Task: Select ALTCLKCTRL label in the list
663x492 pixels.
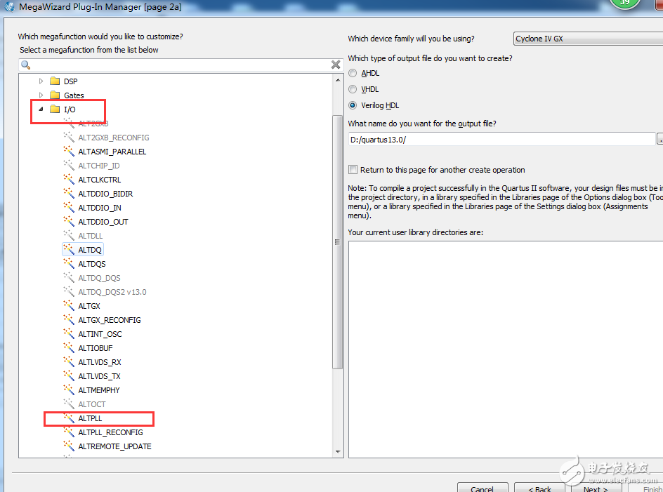Action: 99,180
